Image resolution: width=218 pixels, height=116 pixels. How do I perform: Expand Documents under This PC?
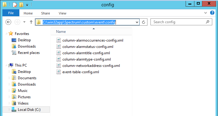[9, 78]
